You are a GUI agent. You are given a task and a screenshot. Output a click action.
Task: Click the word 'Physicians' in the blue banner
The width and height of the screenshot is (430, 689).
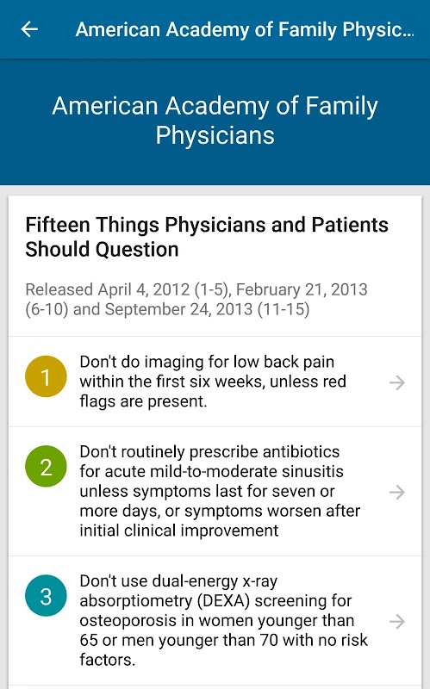point(215,135)
